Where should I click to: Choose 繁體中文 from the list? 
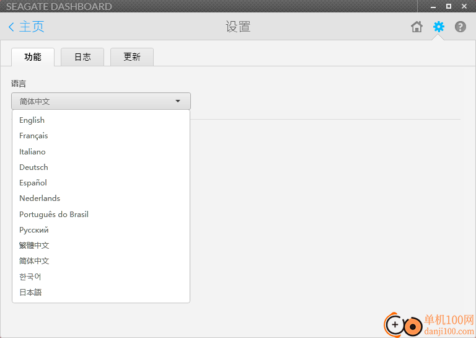[101, 246]
